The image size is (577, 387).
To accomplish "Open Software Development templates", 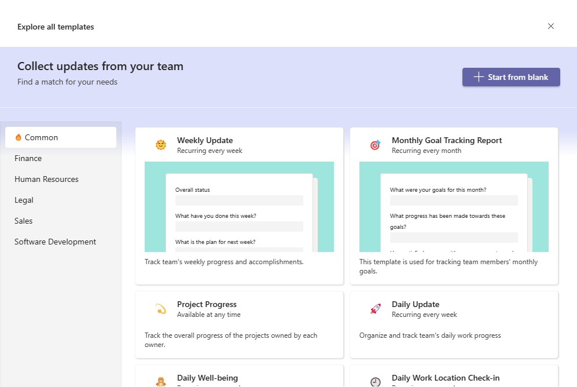I will pyautogui.click(x=56, y=242).
